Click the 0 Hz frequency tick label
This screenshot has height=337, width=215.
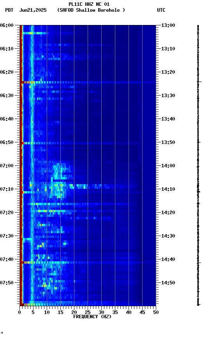[19, 312]
